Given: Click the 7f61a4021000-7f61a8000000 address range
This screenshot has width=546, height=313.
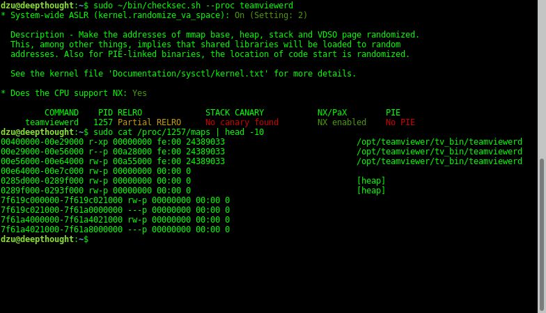Looking at the screenshot, I should point(61,230).
